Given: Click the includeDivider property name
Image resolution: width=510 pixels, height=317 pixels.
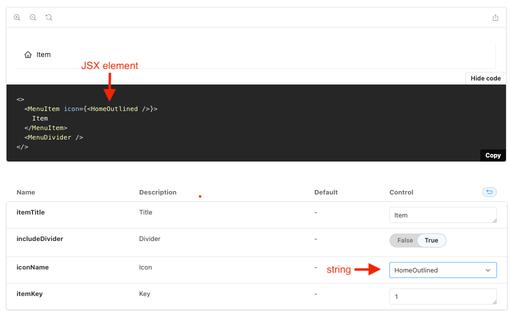Looking at the screenshot, I should pyautogui.click(x=40, y=238).
